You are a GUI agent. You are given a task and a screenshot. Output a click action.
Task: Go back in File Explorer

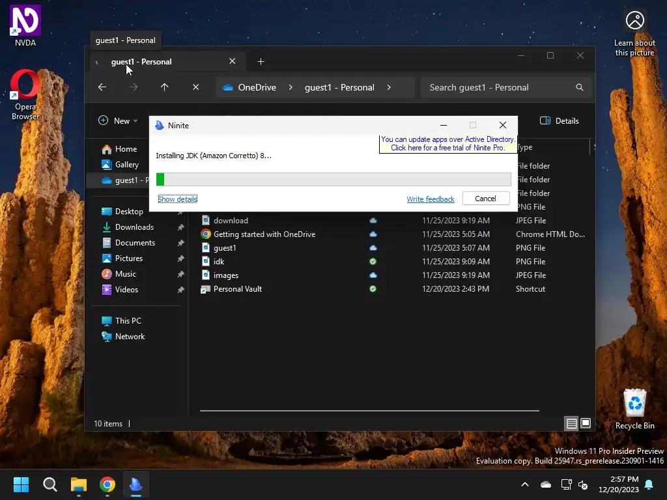(102, 87)
